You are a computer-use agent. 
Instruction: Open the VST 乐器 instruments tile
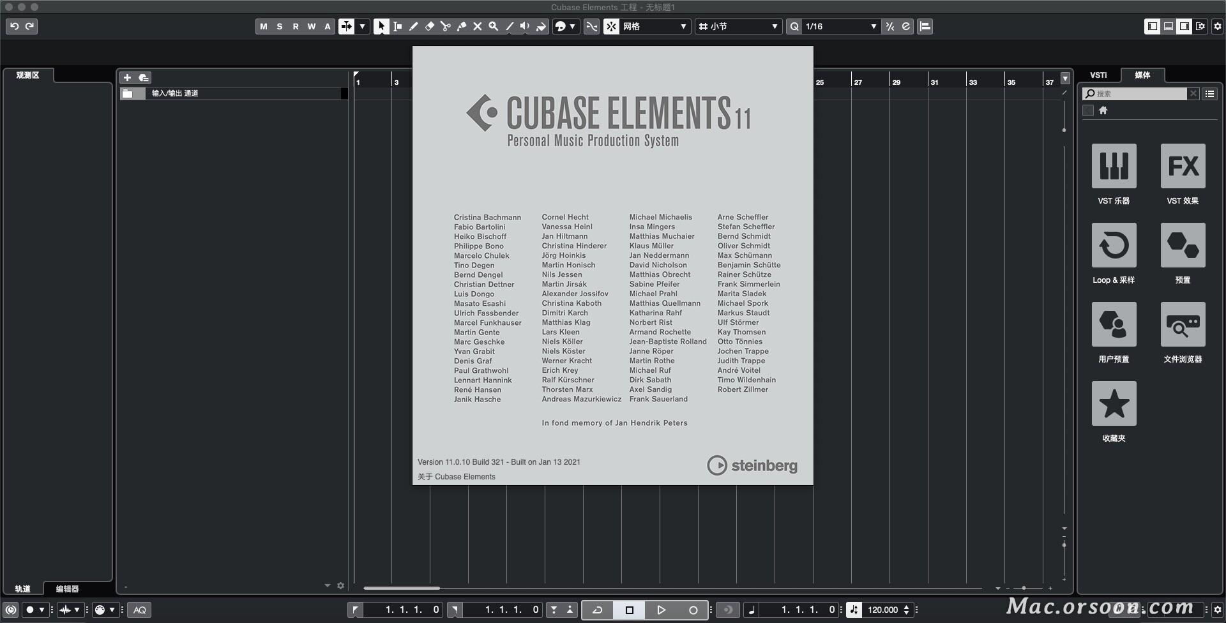tap(1114, 166)
